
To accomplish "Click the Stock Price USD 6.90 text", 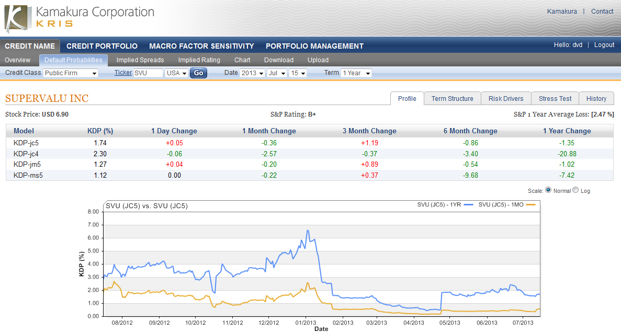I will (37, 114).
